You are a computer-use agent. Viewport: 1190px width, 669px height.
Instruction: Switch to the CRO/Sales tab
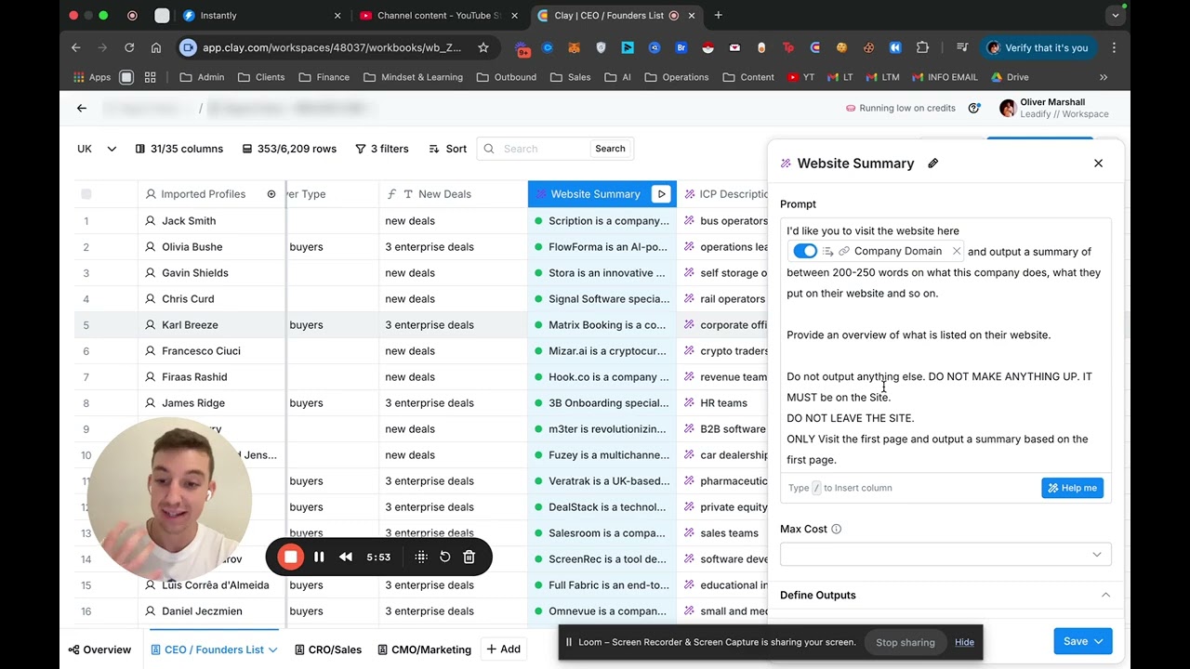pyautogui.click(x=328, y=649)
